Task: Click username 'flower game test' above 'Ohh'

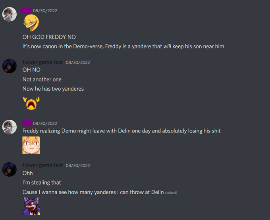Action: coord(42,165)
